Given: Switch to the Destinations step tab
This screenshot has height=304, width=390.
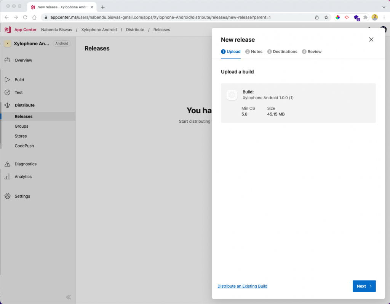Looking at the screenshot, I should click(282, 52).
